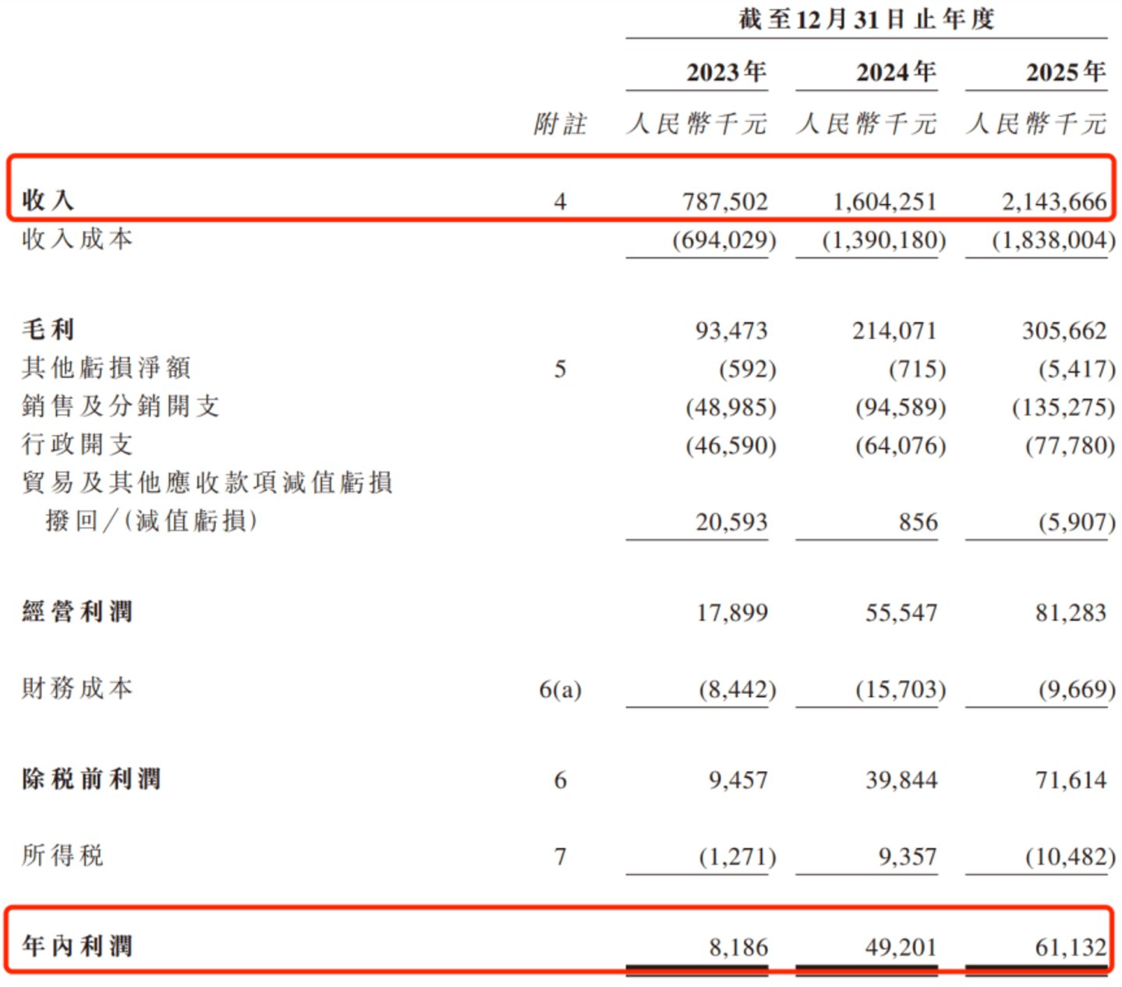The height and width of the screenshot is (987, 1122).
Task: Select the 財務成本 row label
Action: pos(77,688)
